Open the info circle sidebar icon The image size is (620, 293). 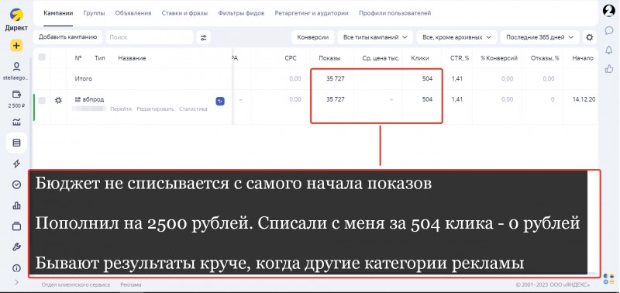(x=16, y=268)
